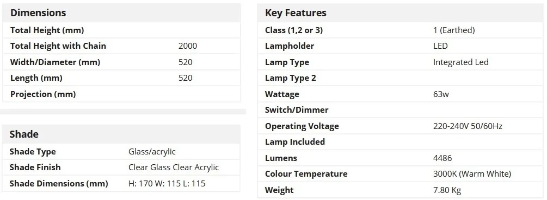Screen dimensions: 547x200
Task: Click the Clear Glass Clear Acrylic finish text
Action: point(174,167)
